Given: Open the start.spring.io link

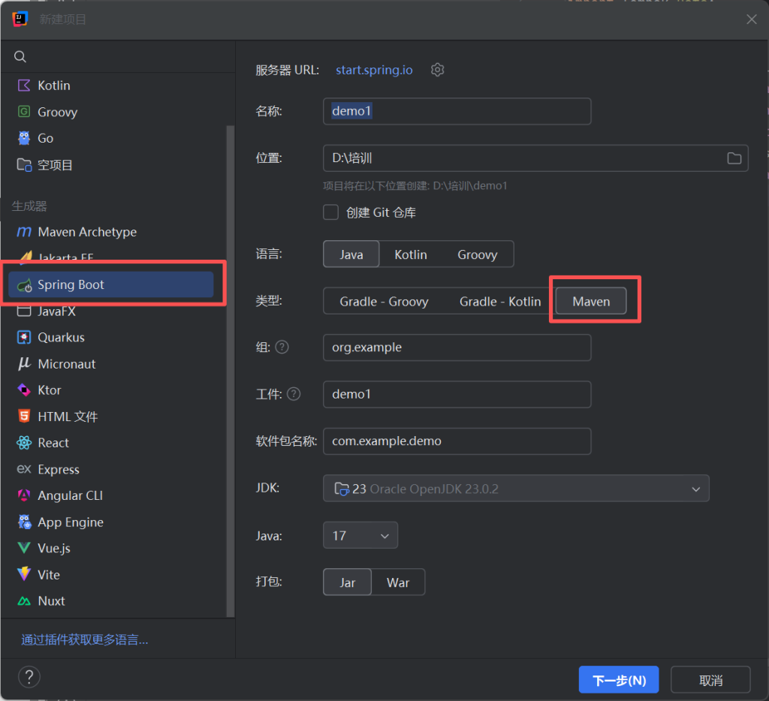Looking at the screenshot, I should click(373, 70).
